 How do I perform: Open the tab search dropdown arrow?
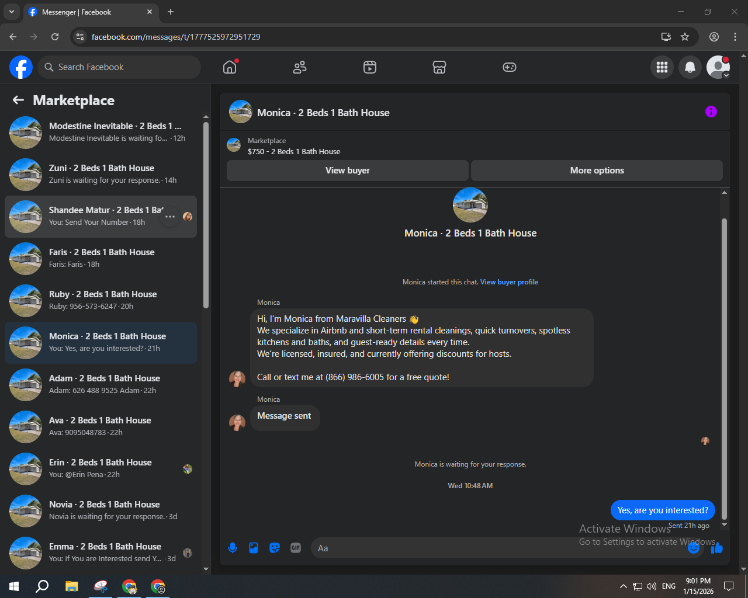[11, 12]
